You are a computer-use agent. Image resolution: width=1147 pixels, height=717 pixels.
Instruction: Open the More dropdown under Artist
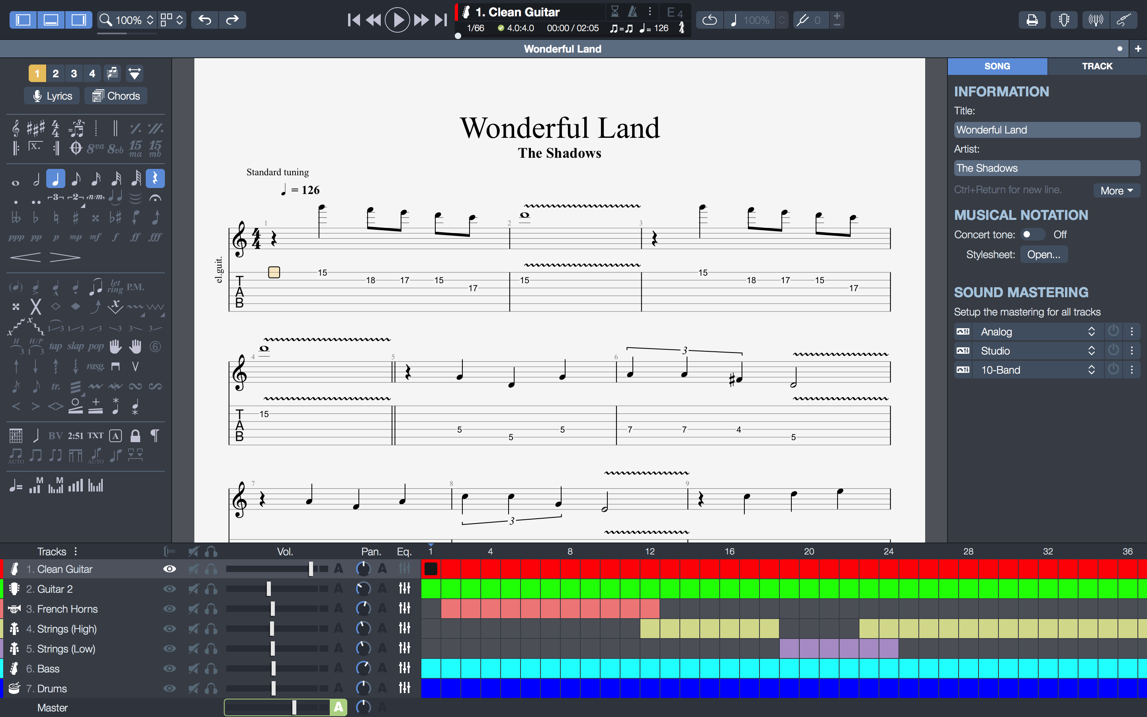pos(1116,191)
